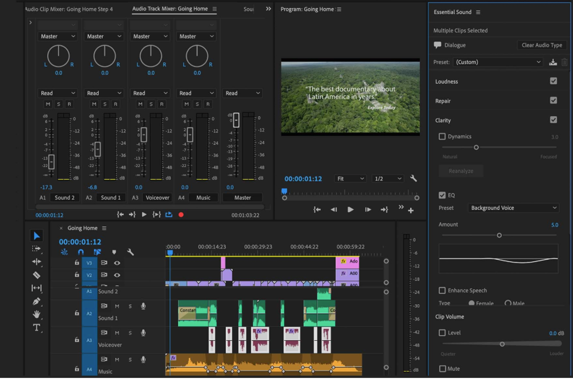The height and width of the screenshot is (380, 573).
Task: Toggle timeline snap magnet icon
Action: (x=81, y=252)
